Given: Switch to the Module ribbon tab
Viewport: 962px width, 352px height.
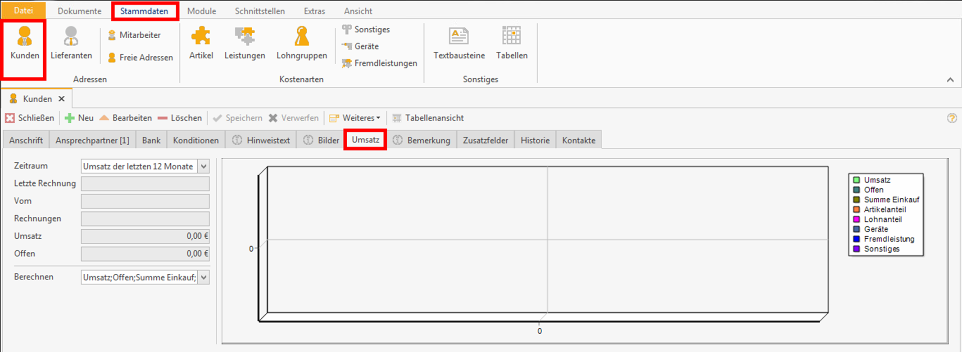Looking at the screenshot, I should coord(201,11).
